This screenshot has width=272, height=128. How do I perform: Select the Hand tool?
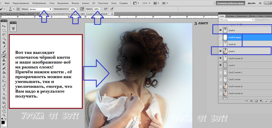pyautogui.click(x=4, y=111)
